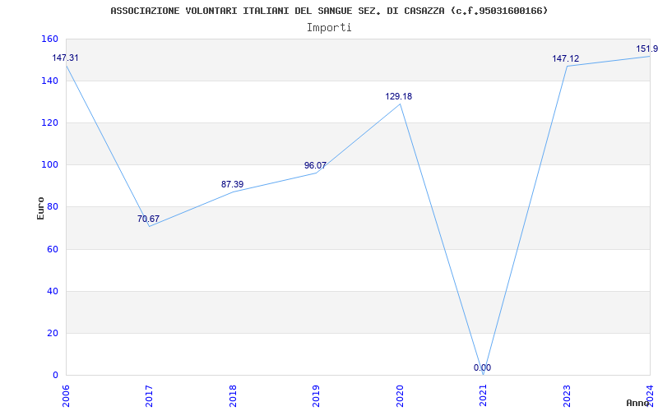
Task: Click the 20 y-axis tick label
Action: (x=52, y=334)
